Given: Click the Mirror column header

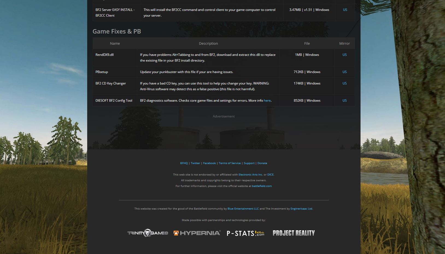Looking at the screenshot, I should 344,44.
